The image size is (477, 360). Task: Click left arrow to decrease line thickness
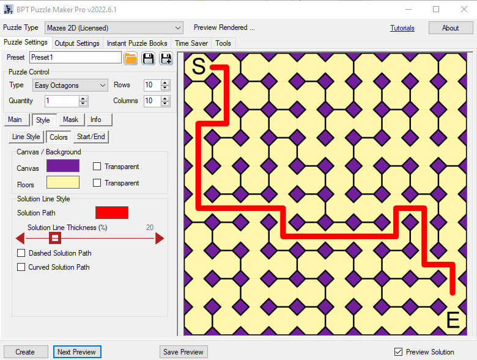[x=20, y=238]
